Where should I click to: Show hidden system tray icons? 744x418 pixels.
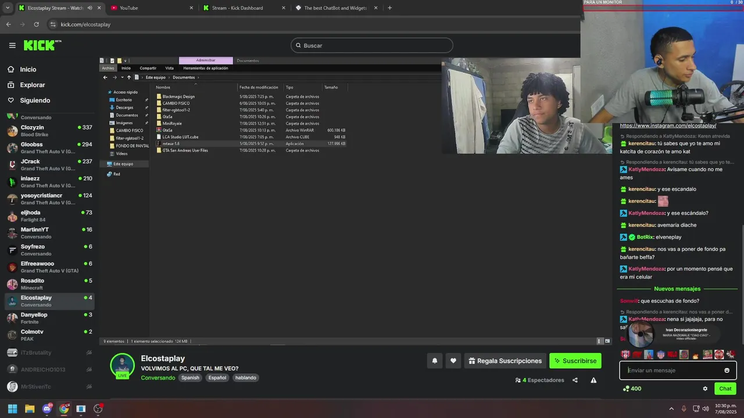[x=672, y=409]
